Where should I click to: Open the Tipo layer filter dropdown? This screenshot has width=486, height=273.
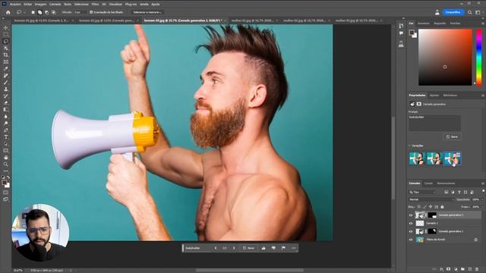[x=422, y=192]
